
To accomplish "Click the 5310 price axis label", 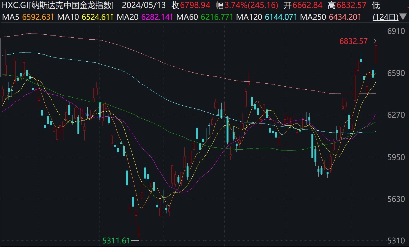I will [x=396, y=241].
